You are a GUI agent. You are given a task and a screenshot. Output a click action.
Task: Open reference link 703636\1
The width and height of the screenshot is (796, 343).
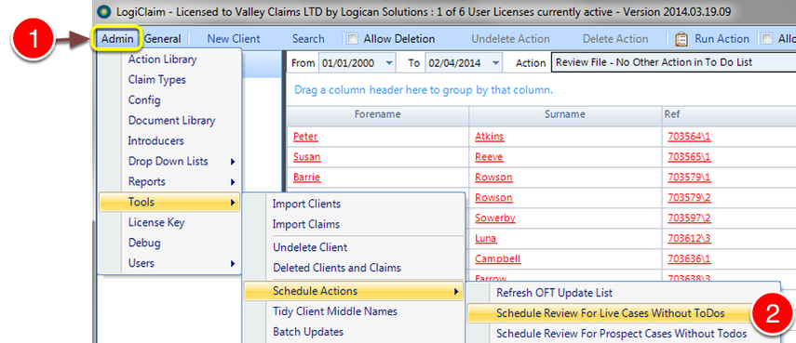[x=689, y=259]
